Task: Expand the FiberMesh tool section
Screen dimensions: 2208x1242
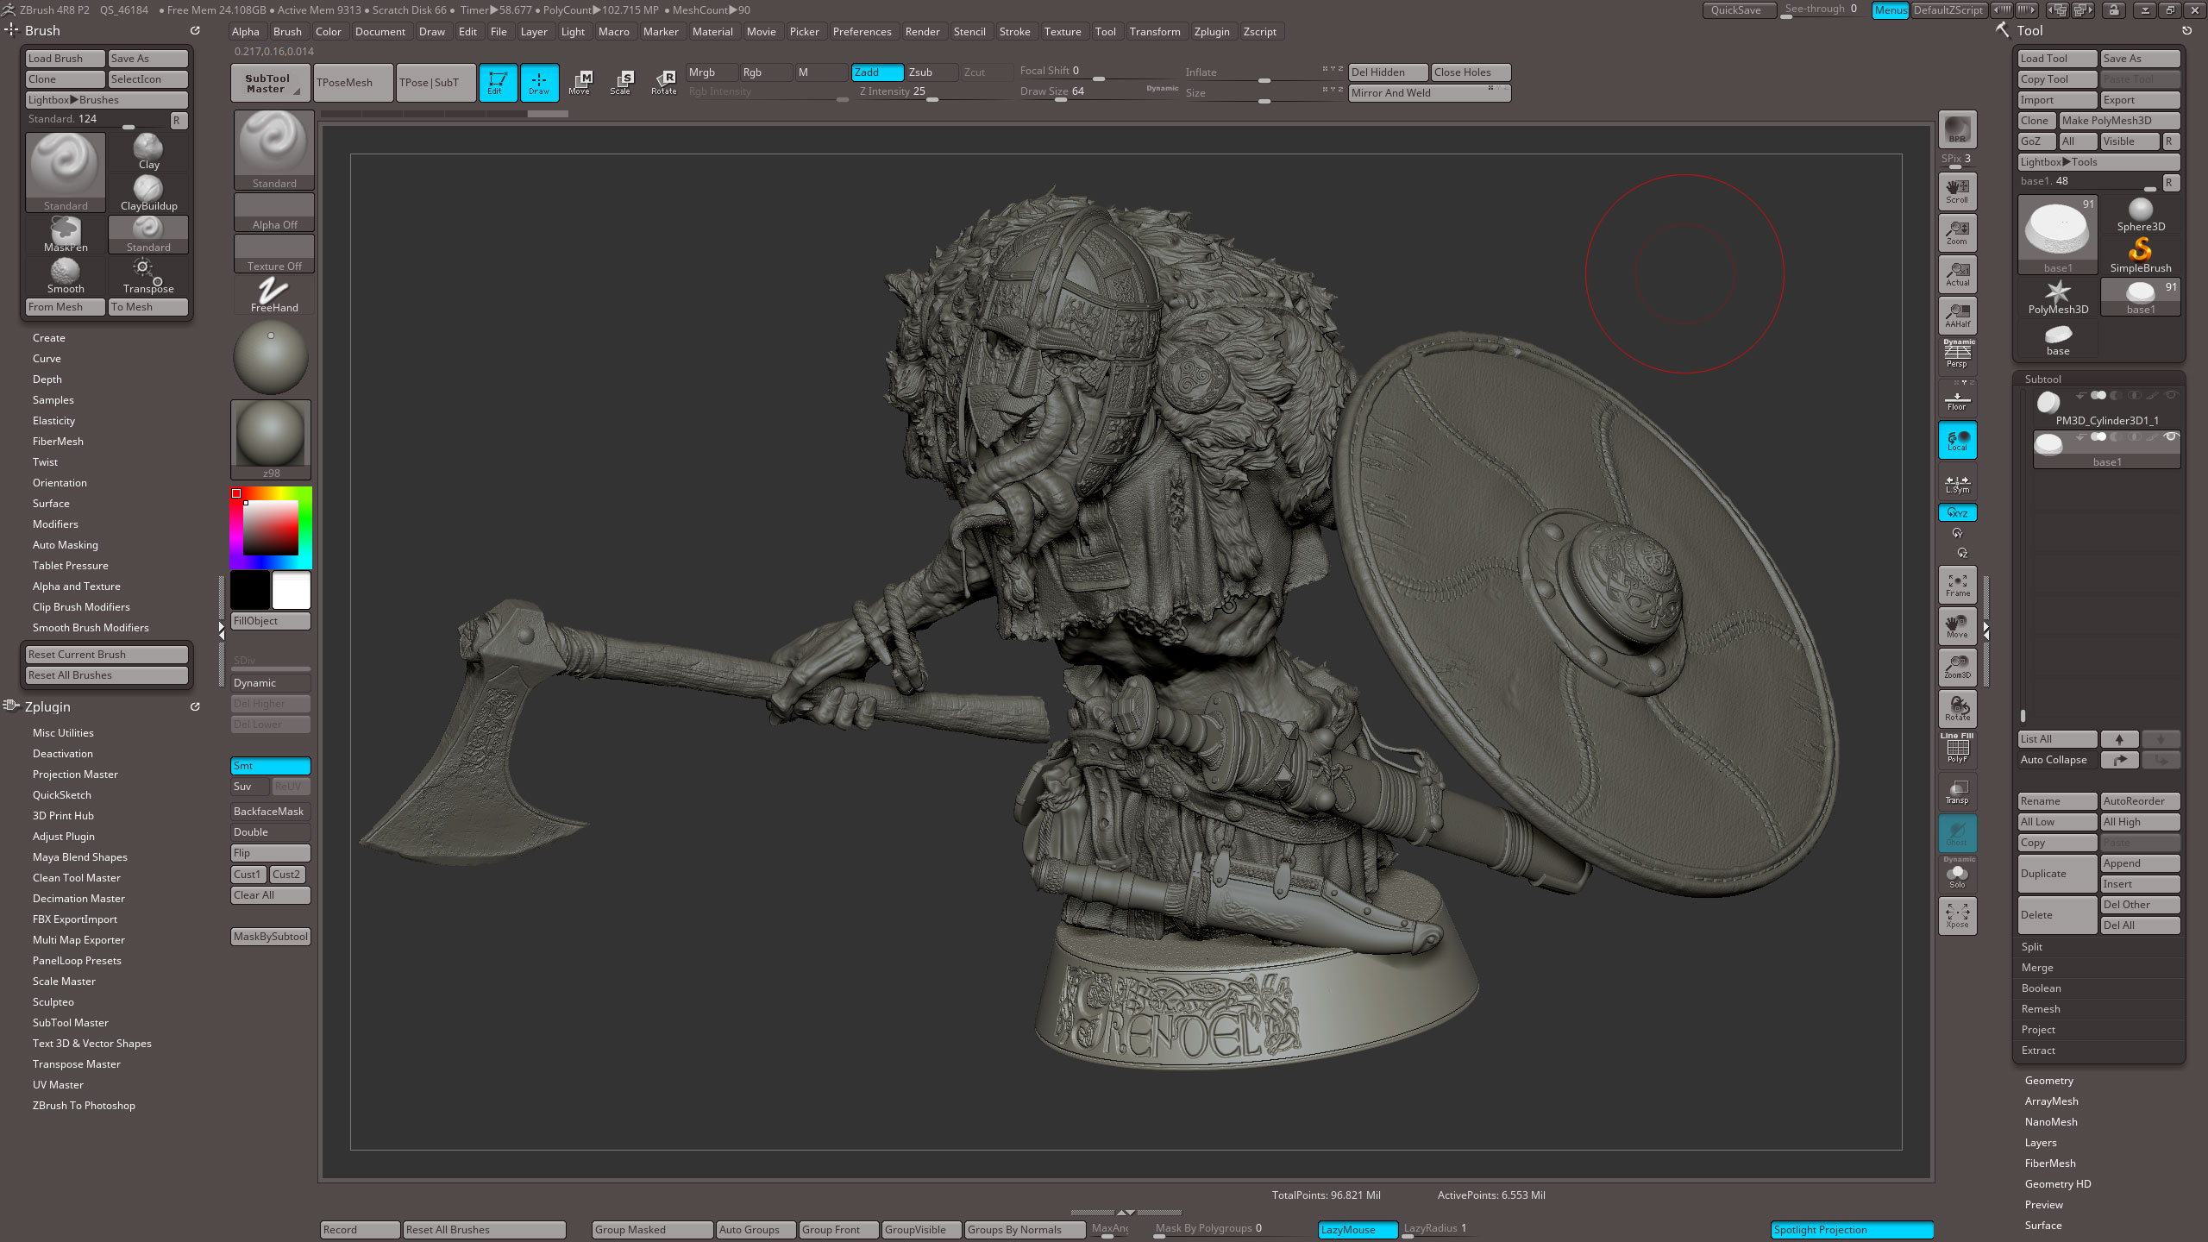Action: coord(2050,1164)
